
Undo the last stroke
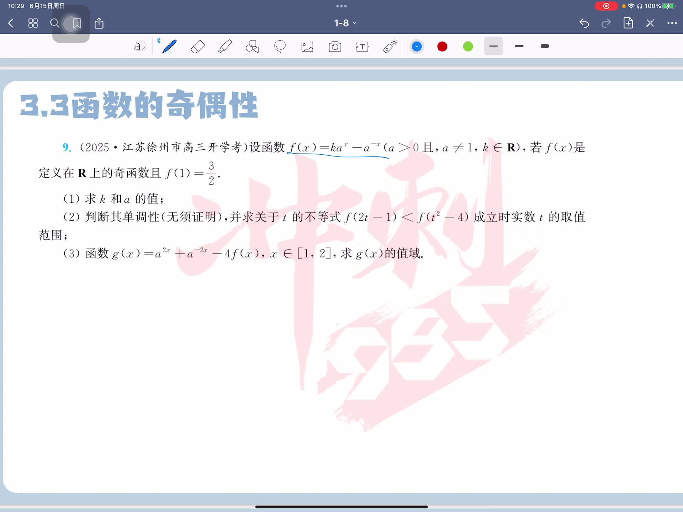[x=584, y=23]
